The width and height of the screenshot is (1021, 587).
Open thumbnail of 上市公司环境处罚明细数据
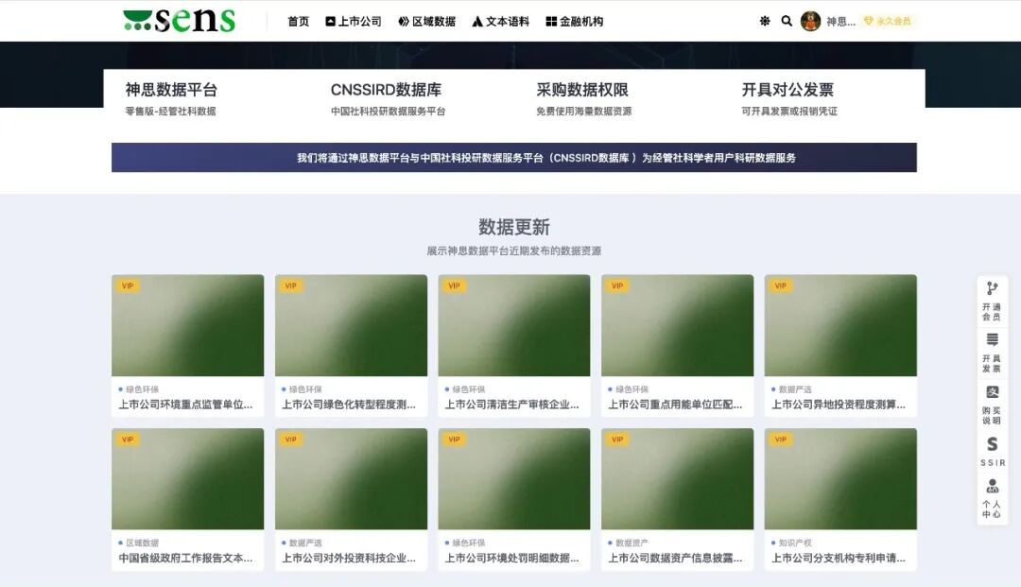pyautogui.click(x=513, y=478)
